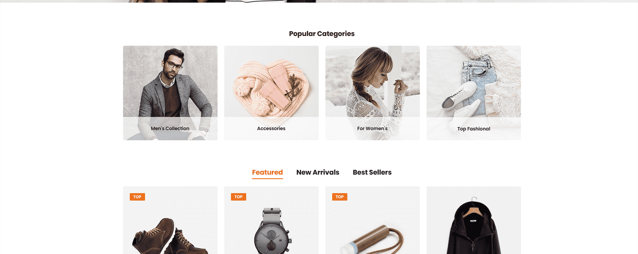Click the brown rope handle product
The width and height of the screenshot is (638, 254).
point(373,240)
